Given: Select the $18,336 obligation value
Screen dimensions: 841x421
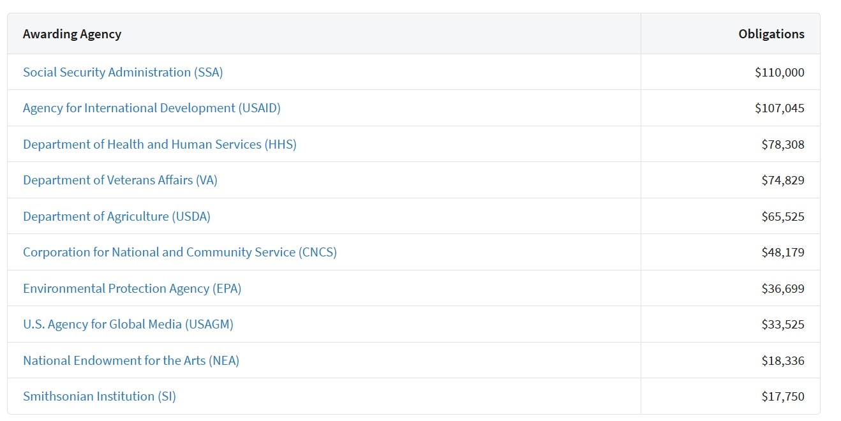Looking at the screenshot, I should pos(783,360).
